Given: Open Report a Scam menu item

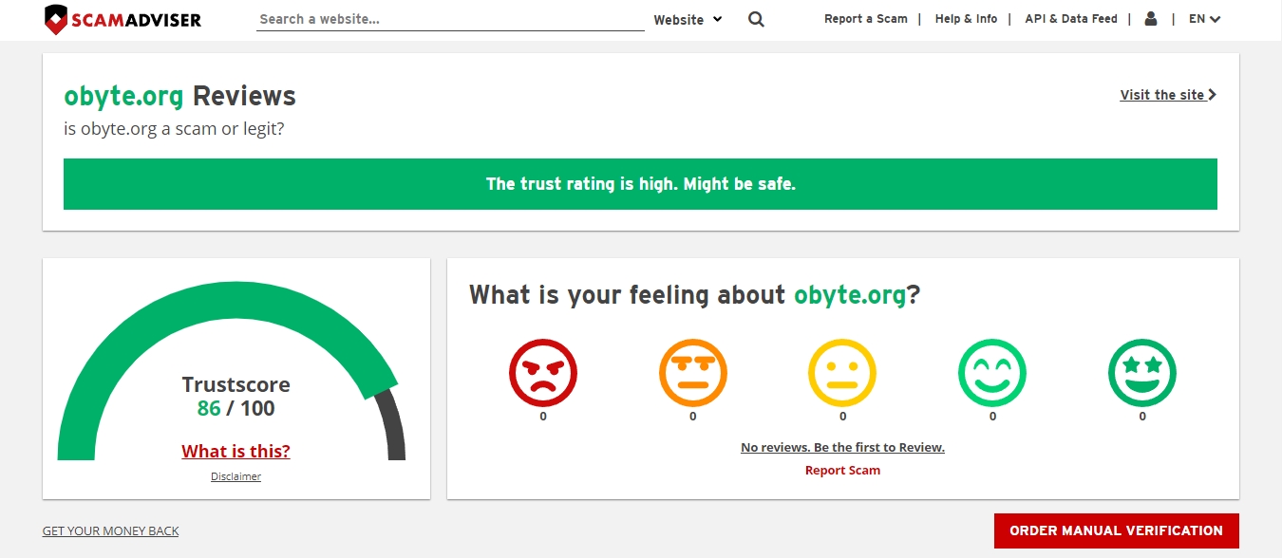Looking at the screenshot, I should click(865, 19).
